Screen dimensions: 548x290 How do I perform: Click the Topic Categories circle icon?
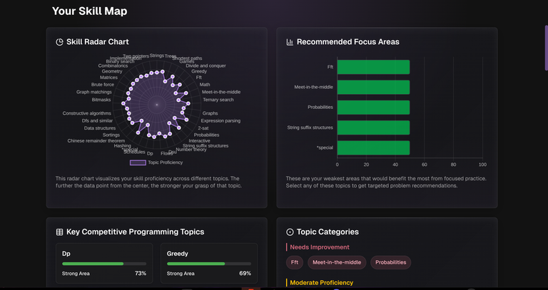290,232
